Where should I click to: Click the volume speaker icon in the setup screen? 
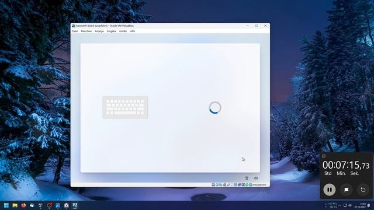(256, 178)
